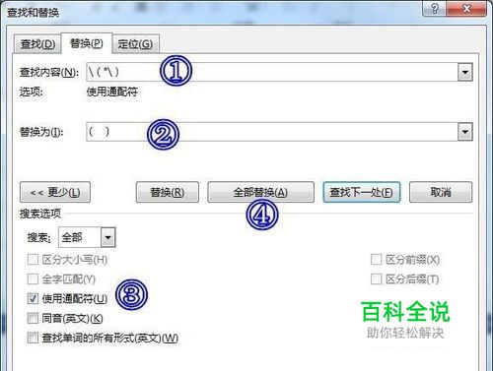
Task: Open the 定位(G) tab
Action: pos(135,43)
